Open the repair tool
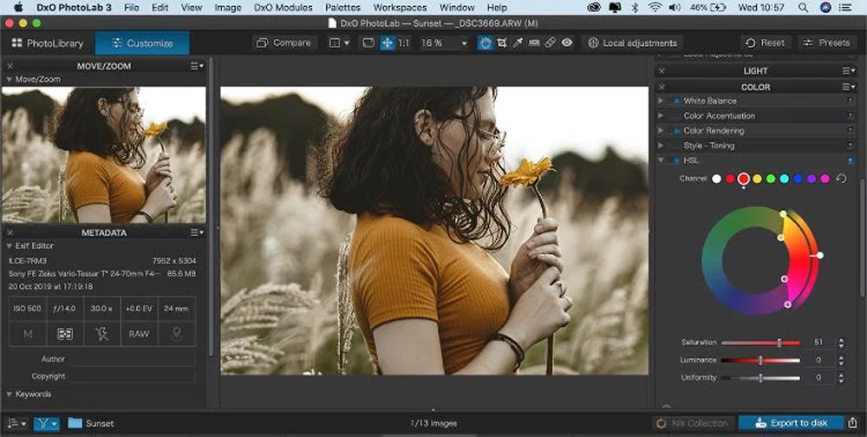 (551, 42)
